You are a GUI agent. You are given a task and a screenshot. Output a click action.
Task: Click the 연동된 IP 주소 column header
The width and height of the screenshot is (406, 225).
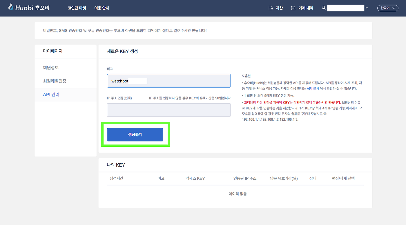[245, 178]
